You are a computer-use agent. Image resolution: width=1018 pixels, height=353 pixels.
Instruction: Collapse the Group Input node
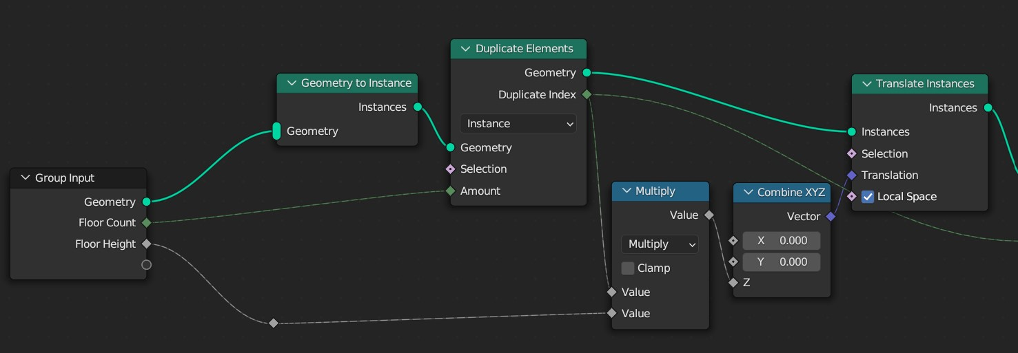(x=24, y=178)
